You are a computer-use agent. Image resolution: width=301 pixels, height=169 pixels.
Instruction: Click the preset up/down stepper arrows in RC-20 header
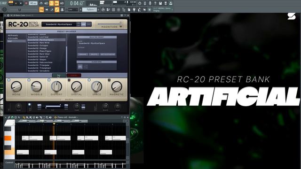tap(79, 24)
